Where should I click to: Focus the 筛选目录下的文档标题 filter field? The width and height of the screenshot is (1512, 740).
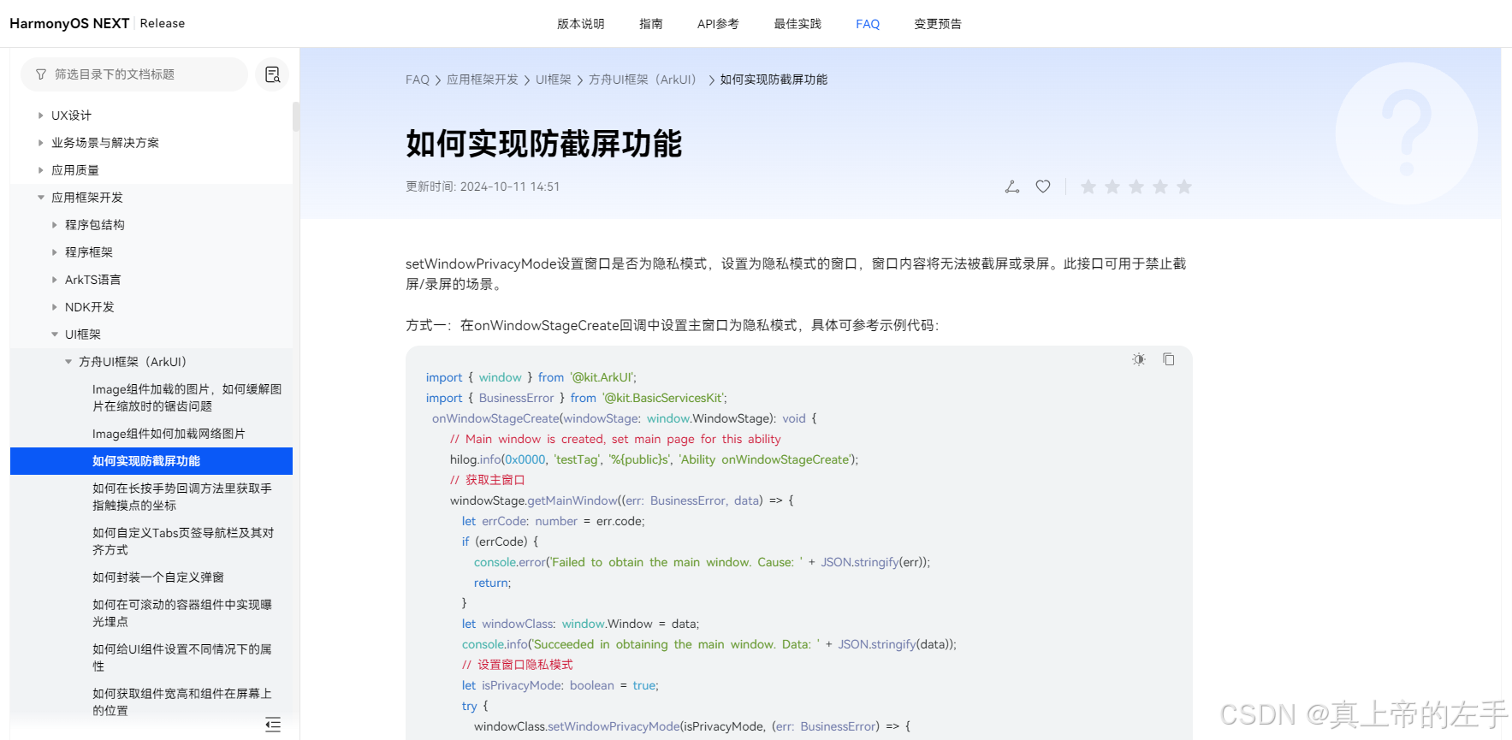(x=134, y=74)
